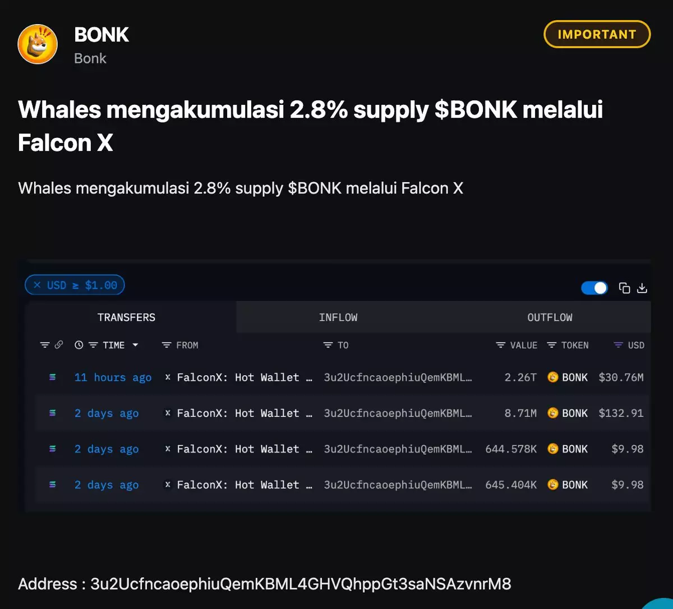The height and width of the screenshot is (609, 673).
Task: Click the clock icon beside TIME
Action: 79,345
